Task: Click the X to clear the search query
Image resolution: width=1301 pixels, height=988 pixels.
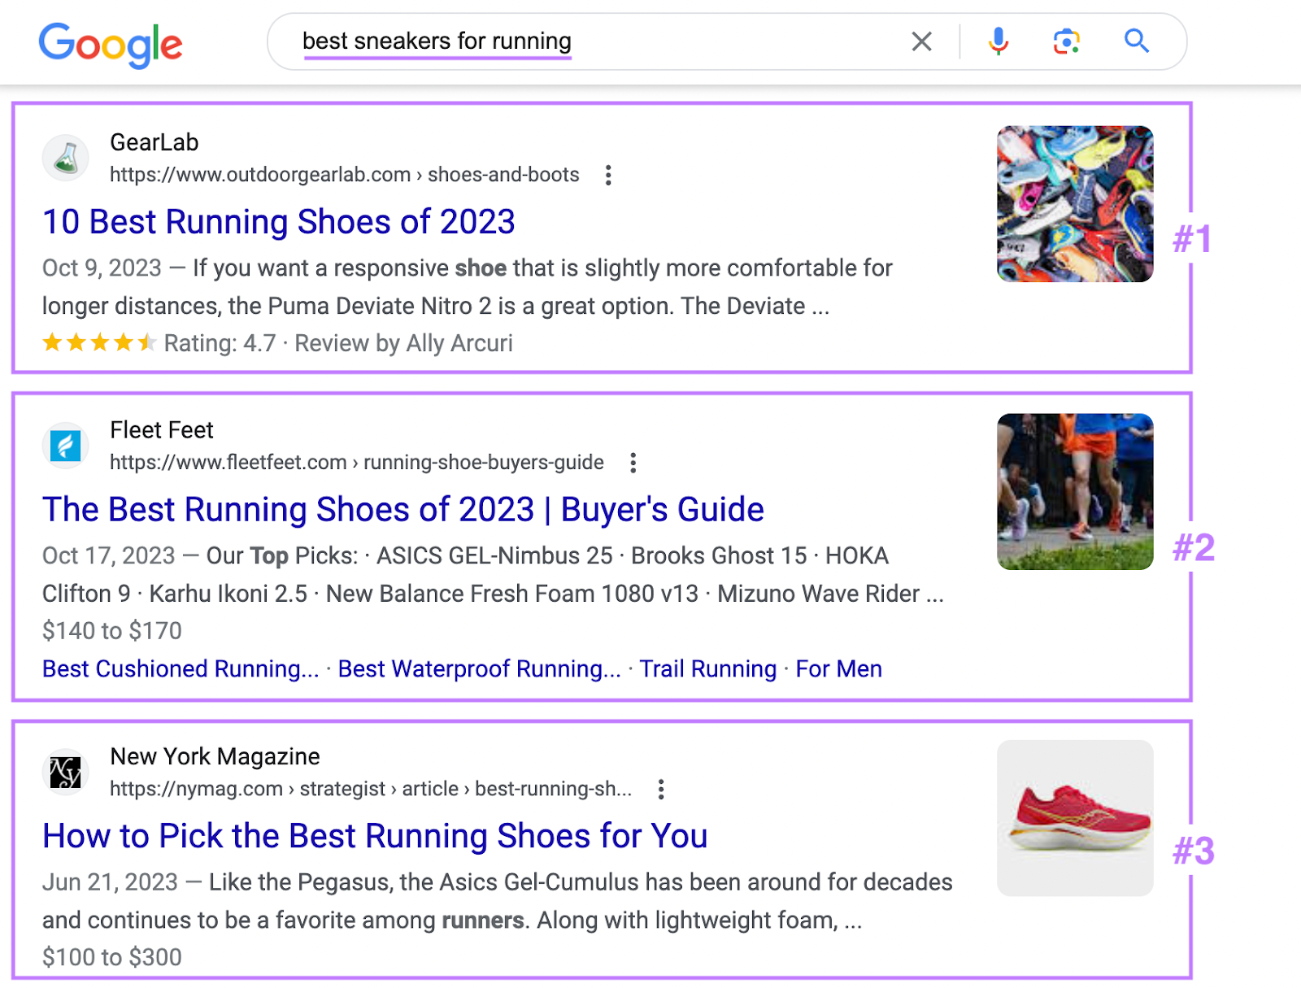Action: pos(920,41)
